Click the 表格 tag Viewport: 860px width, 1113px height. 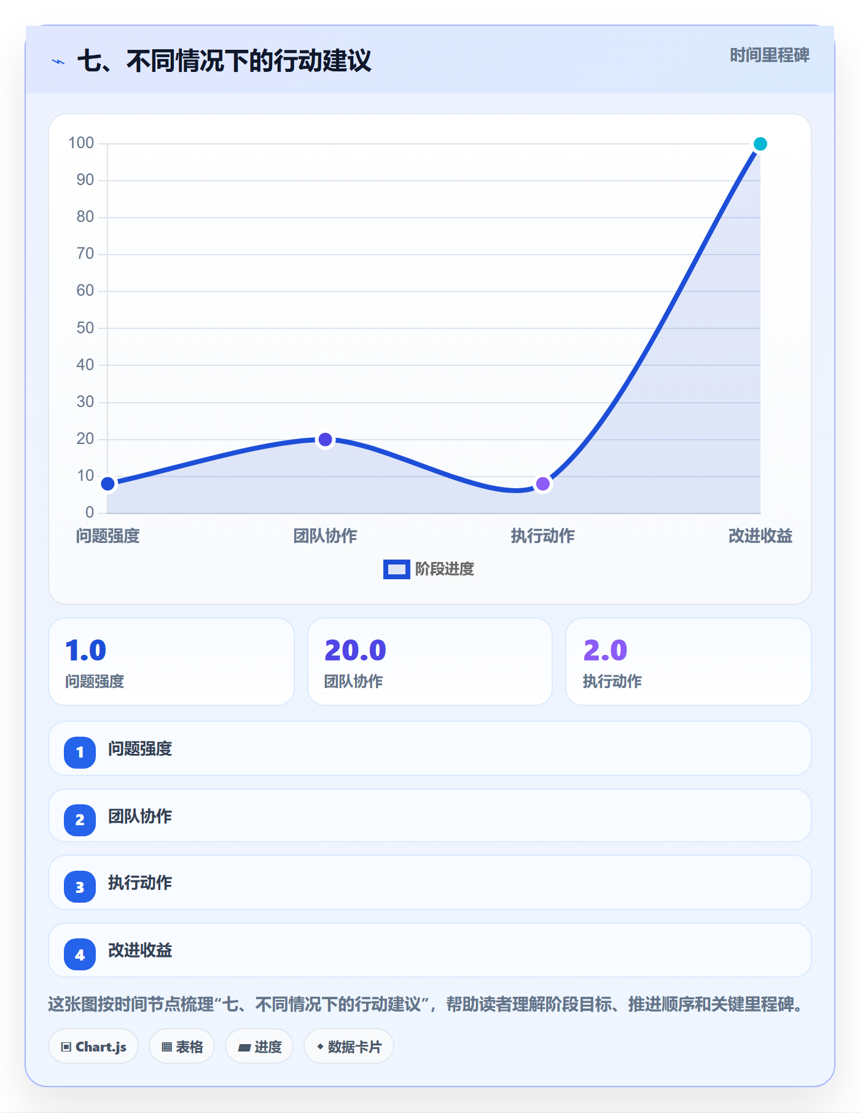point(182,1047)
